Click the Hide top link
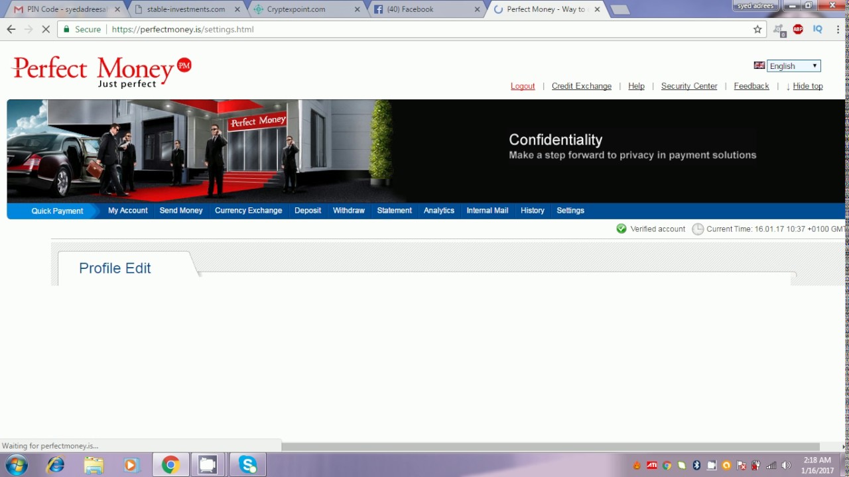 point(807,86)
